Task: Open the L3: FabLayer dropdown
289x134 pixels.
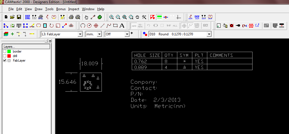Action: point(80,34)
